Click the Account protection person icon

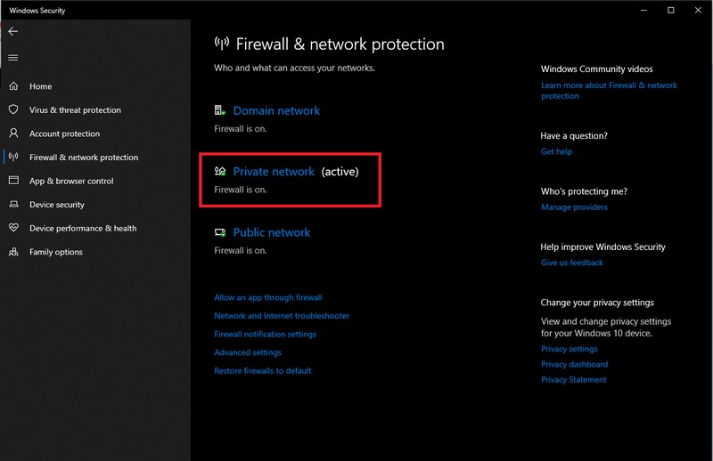13,133
